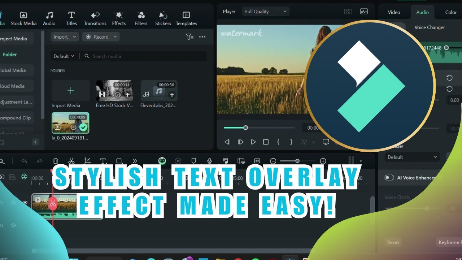
Task: Add a marker with the marker icon
Action: click(193, 161)
